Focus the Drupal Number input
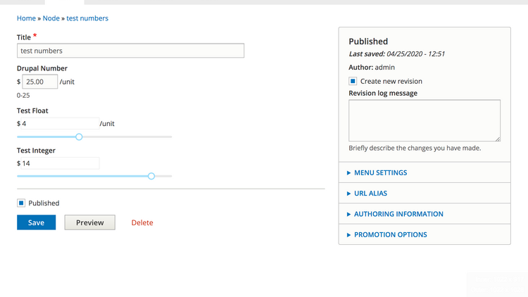Screen dimensions: 528x297 point(40,82)
